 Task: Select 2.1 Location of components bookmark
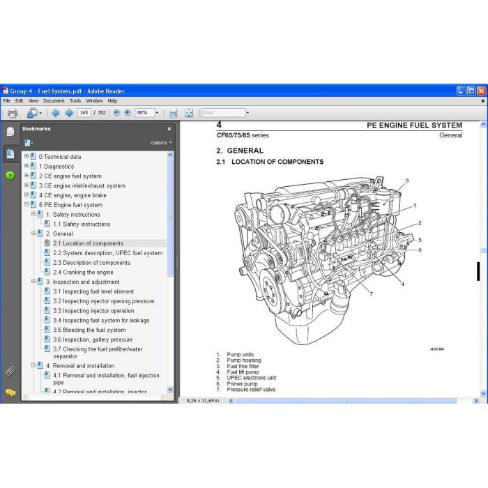tap(88, 243)
